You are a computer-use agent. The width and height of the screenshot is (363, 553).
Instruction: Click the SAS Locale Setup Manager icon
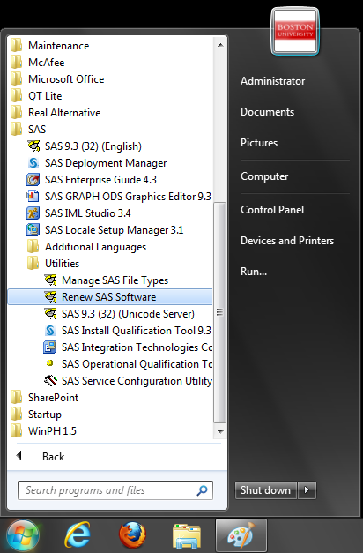[33, 230]
